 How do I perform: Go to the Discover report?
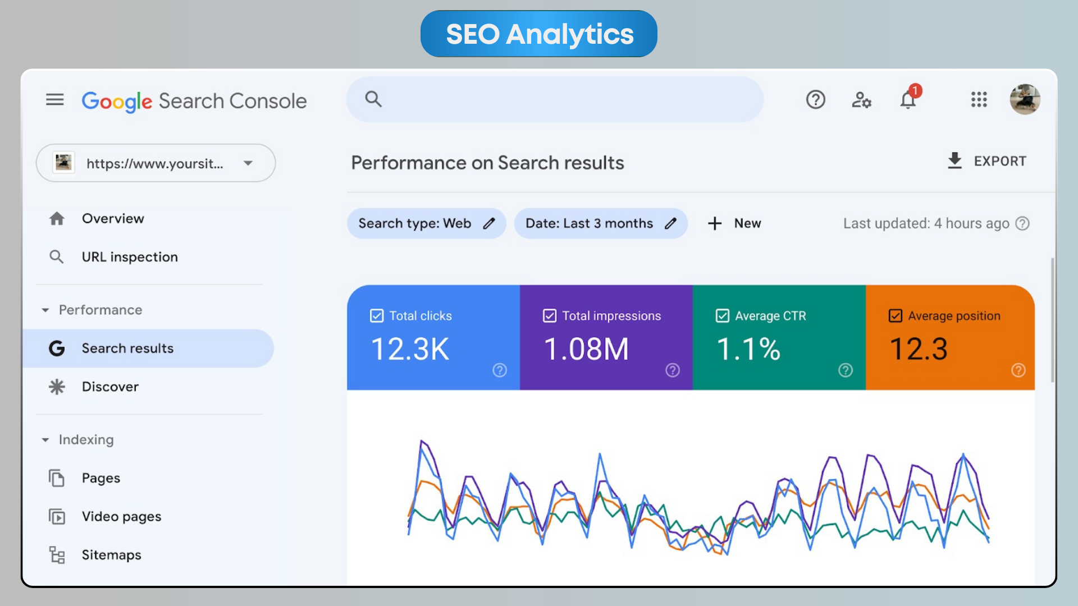(x=110, y=387)
